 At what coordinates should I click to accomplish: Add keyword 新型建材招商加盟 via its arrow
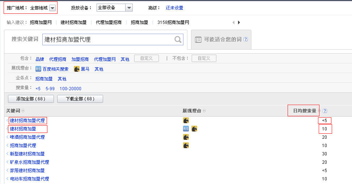click(7, 154)
